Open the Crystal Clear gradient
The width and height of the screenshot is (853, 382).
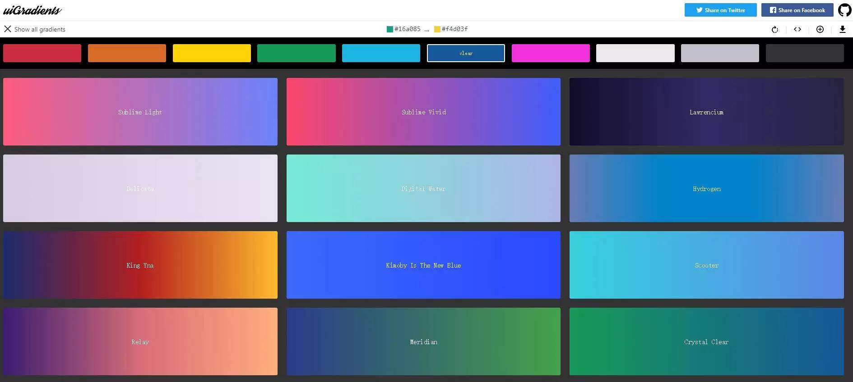tap(706, 341)
